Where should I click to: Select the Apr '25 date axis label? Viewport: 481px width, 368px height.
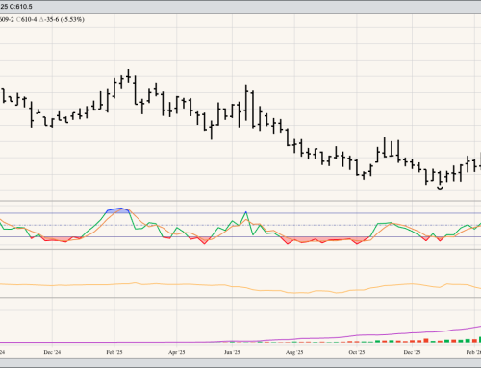click(177, 352)
